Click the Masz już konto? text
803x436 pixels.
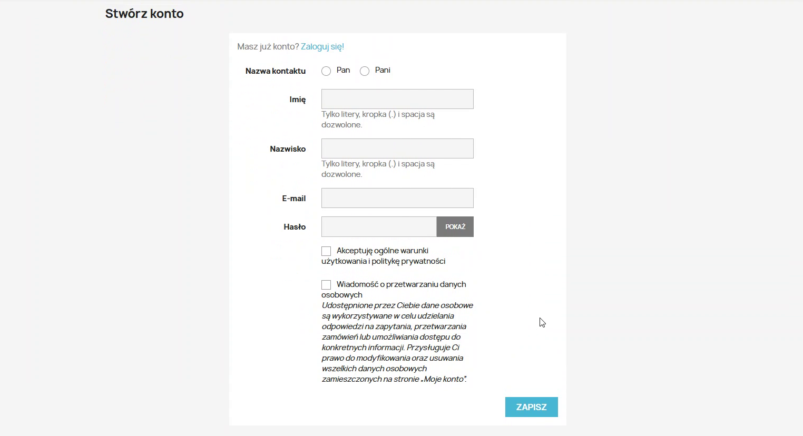point(268,46)
